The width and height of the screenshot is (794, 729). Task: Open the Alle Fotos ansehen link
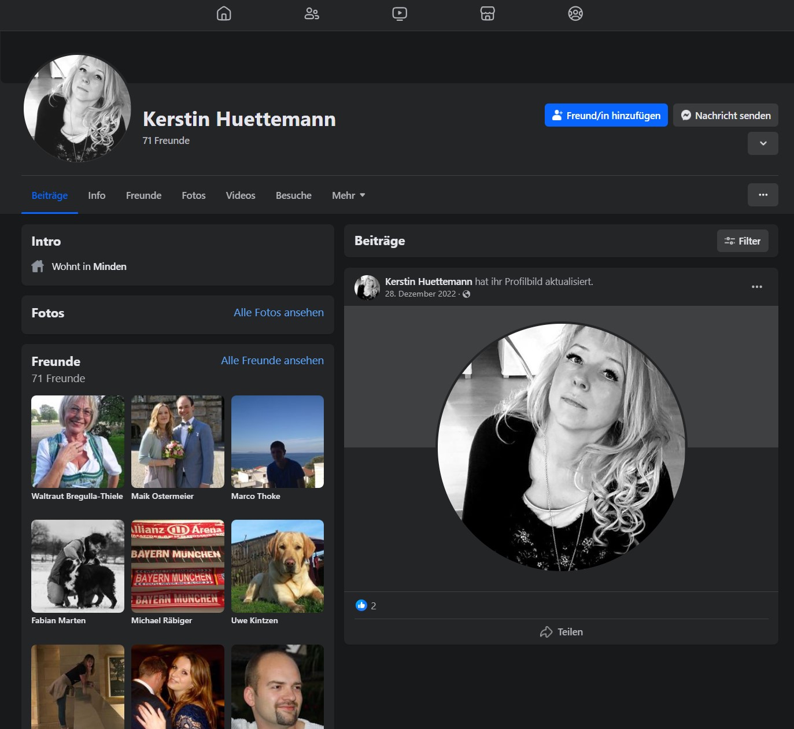pyautogui.click(x=279, y=312)
